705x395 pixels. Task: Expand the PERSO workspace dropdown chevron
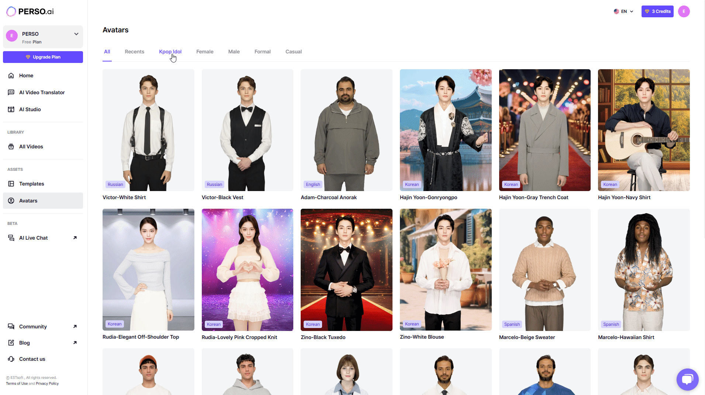76,34
